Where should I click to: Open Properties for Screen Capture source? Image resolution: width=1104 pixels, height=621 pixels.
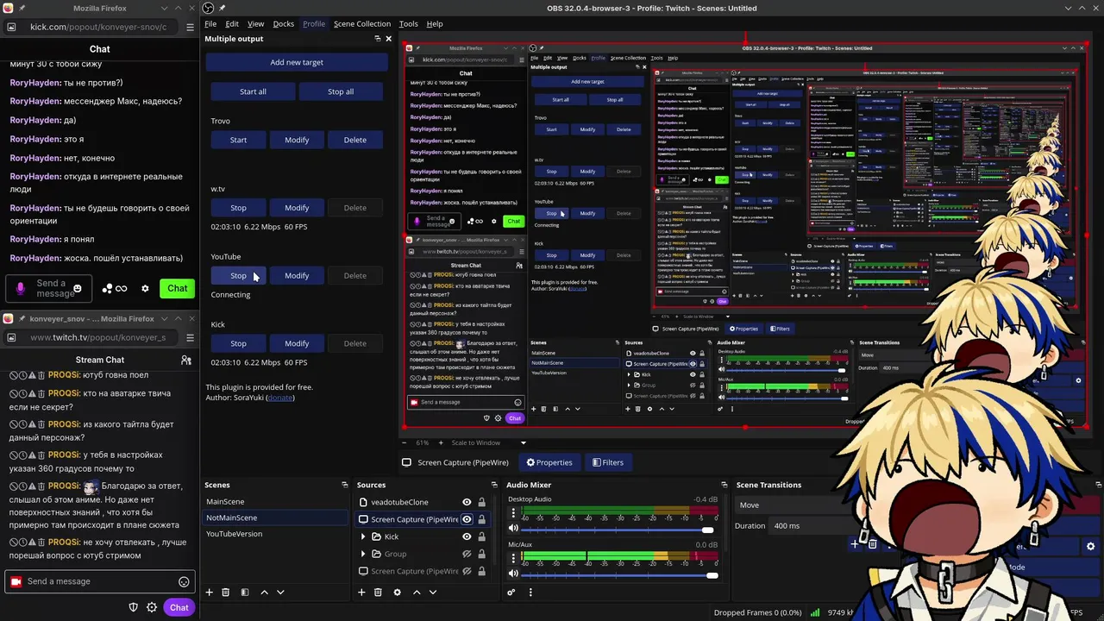(x=549, y=462)
